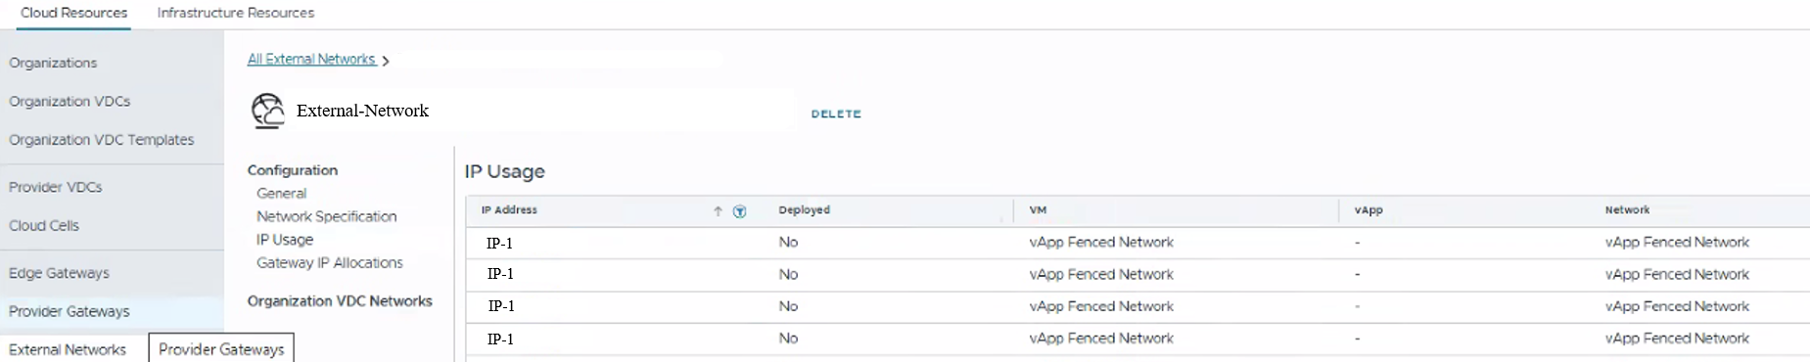Click the breadcrumb chevron after All External Networks

coord(386,61)
